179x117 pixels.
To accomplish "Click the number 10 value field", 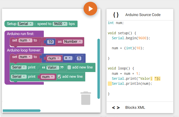I will pyautogui.click(x=51, y=42).
